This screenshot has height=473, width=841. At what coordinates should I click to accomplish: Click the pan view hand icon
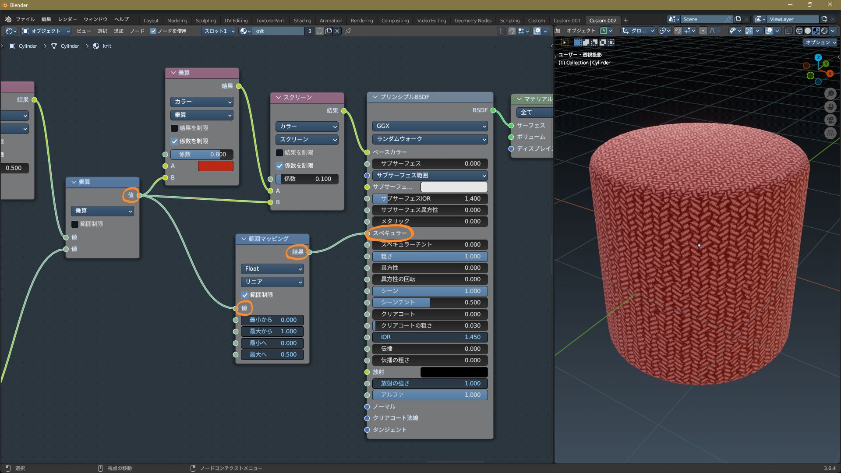(x=830, y=106)
